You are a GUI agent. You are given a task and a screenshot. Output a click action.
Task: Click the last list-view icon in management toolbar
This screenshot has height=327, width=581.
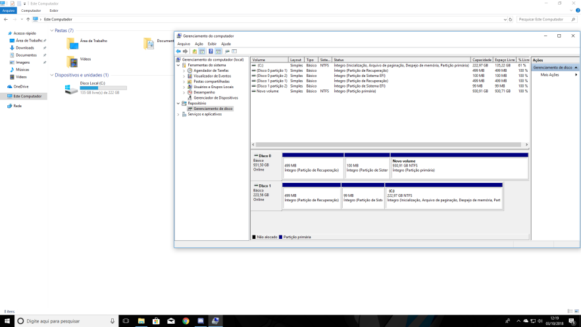pos(234,51)
